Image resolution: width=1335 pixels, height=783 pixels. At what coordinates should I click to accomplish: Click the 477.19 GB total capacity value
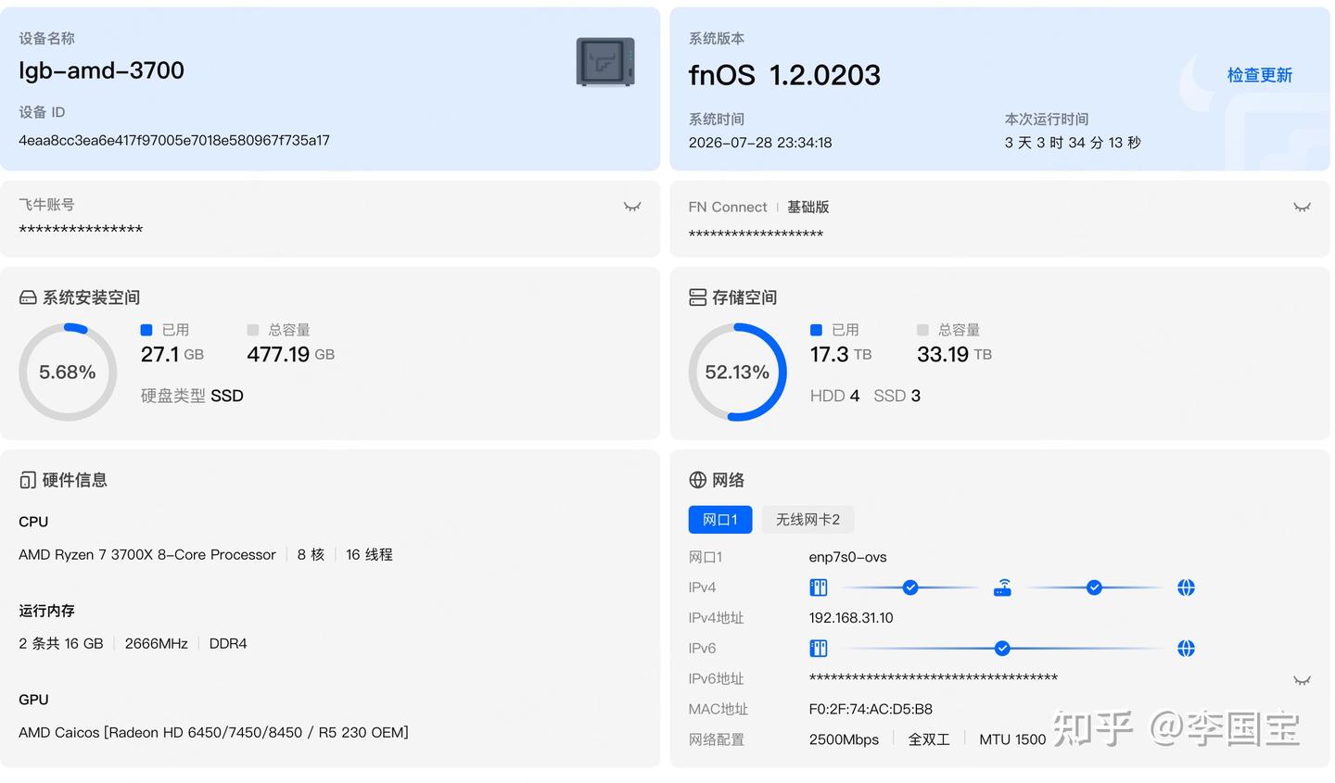[291, 354]
